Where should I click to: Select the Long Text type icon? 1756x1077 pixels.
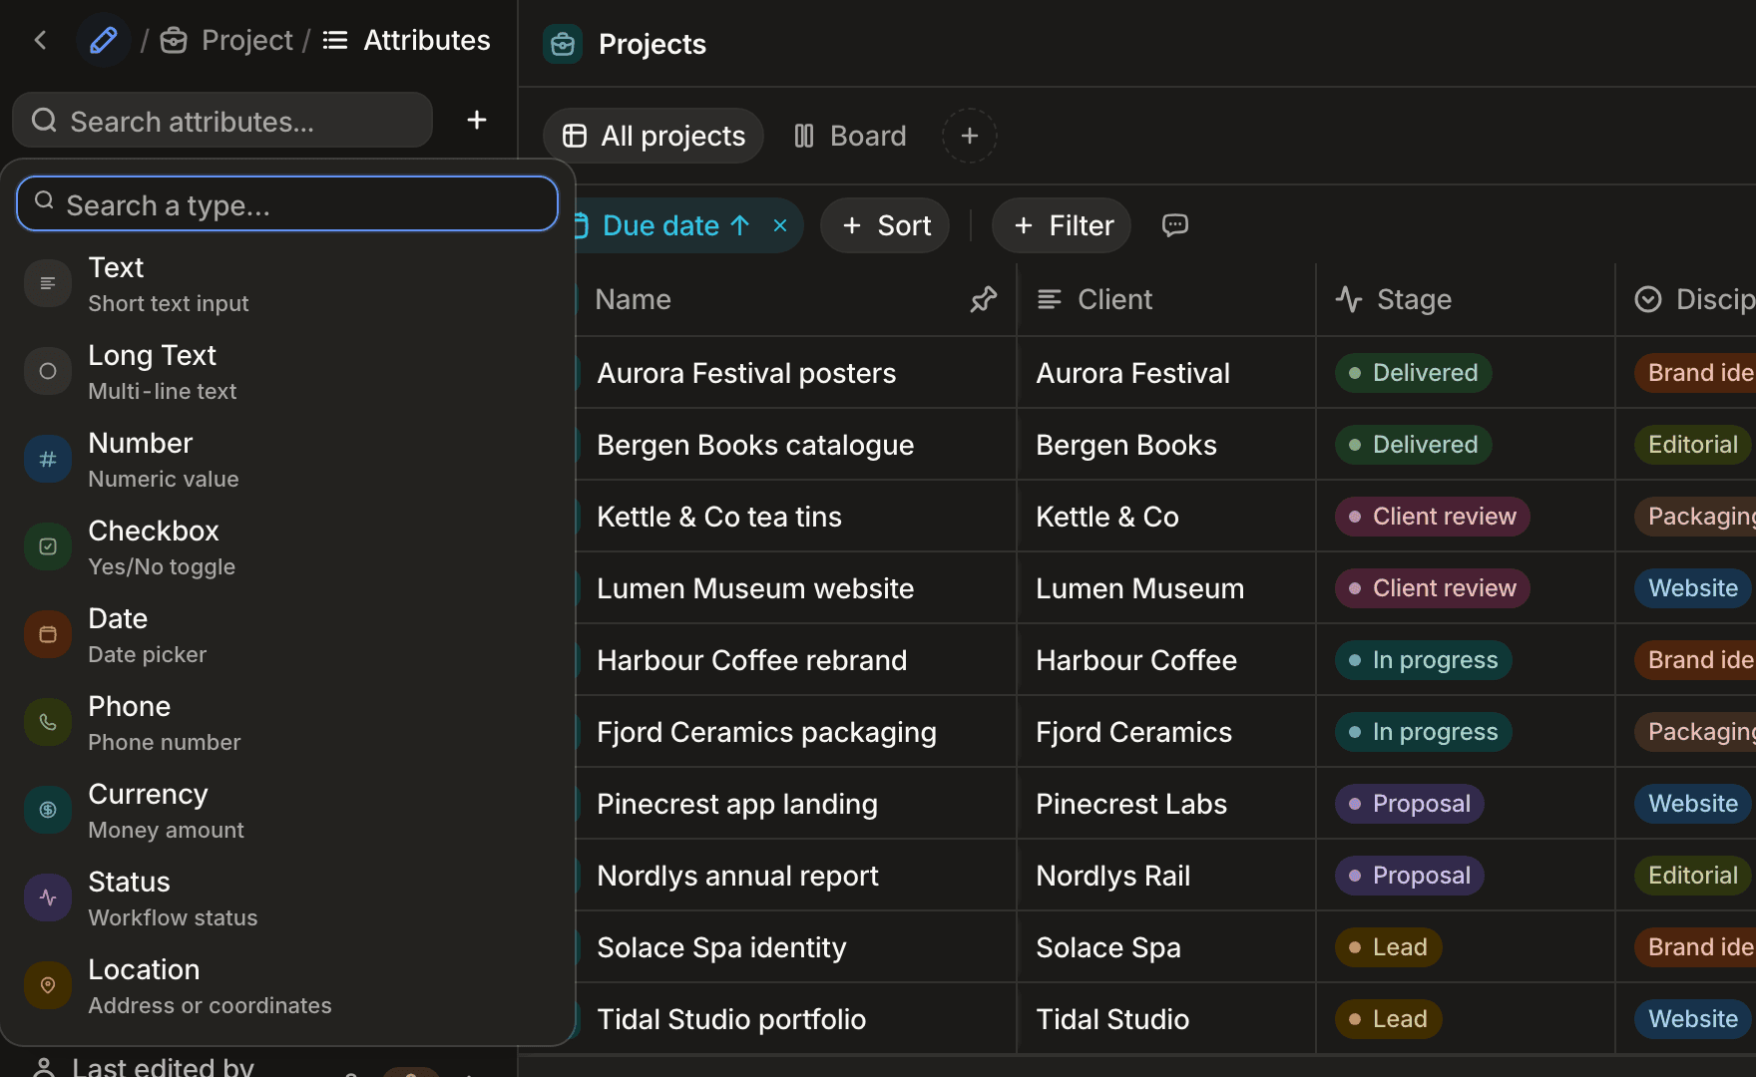48,372
